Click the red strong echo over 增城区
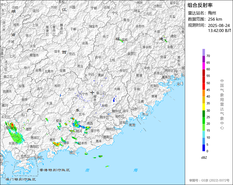 point(12,125)
